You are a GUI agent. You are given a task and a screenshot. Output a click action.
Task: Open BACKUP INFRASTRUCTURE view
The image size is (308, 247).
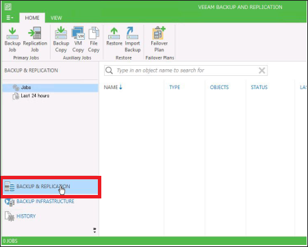[45, 201]
